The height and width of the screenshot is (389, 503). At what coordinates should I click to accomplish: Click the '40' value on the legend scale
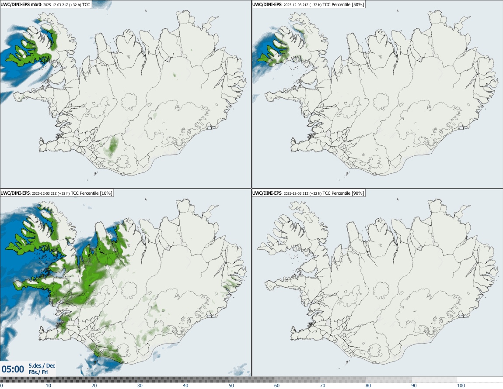pos(185,386)
